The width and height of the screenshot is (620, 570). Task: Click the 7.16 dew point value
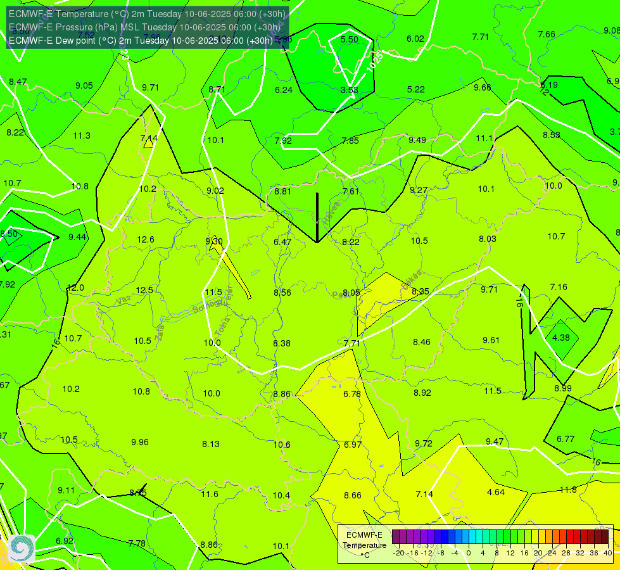pyautogui.click(x=559, y=287)
